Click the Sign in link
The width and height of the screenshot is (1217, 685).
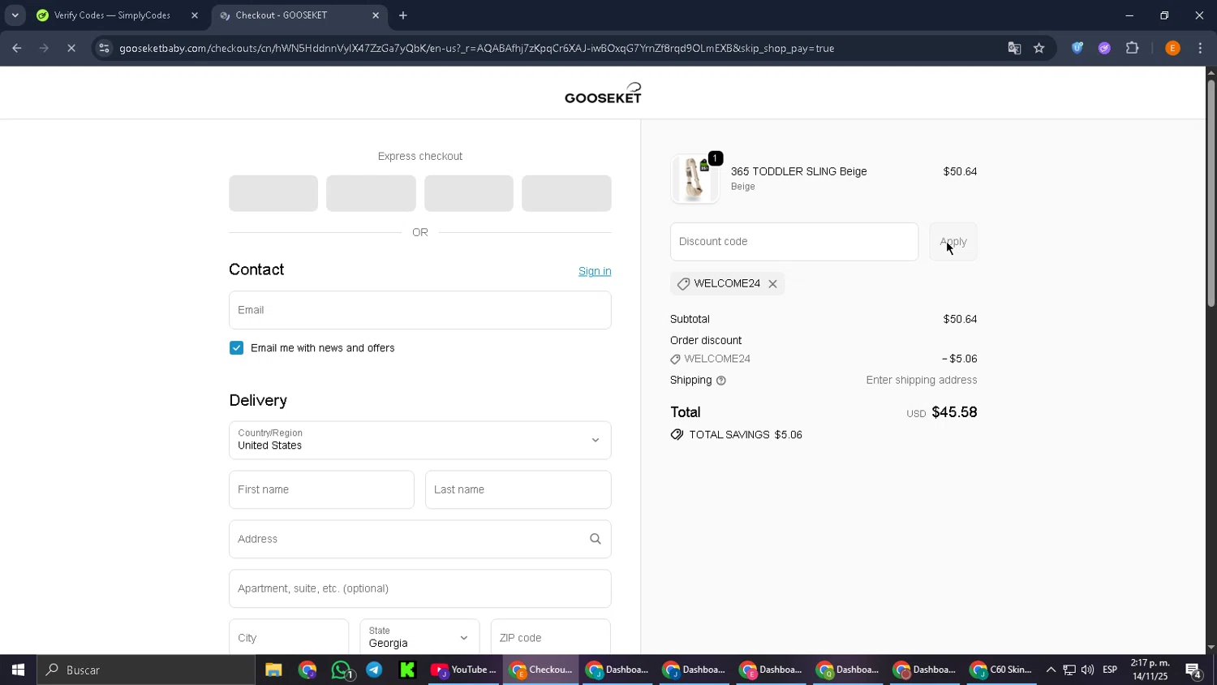coord(595,271)
